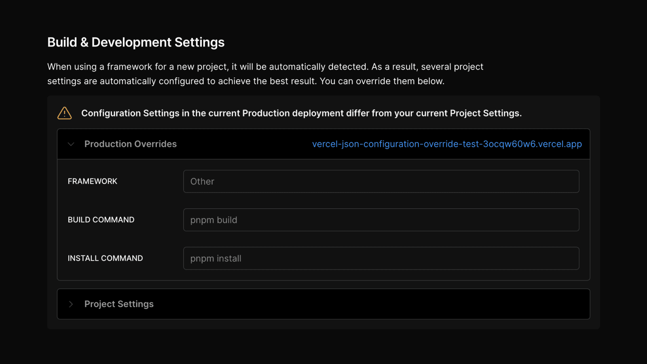Click the Production Overrides section title
The width and height of the screenshot is (647, 364).
pos(130,144)
